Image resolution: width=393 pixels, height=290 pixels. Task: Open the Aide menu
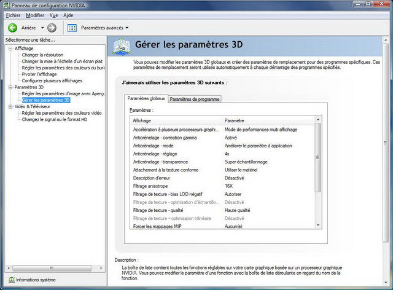(68, 15)
